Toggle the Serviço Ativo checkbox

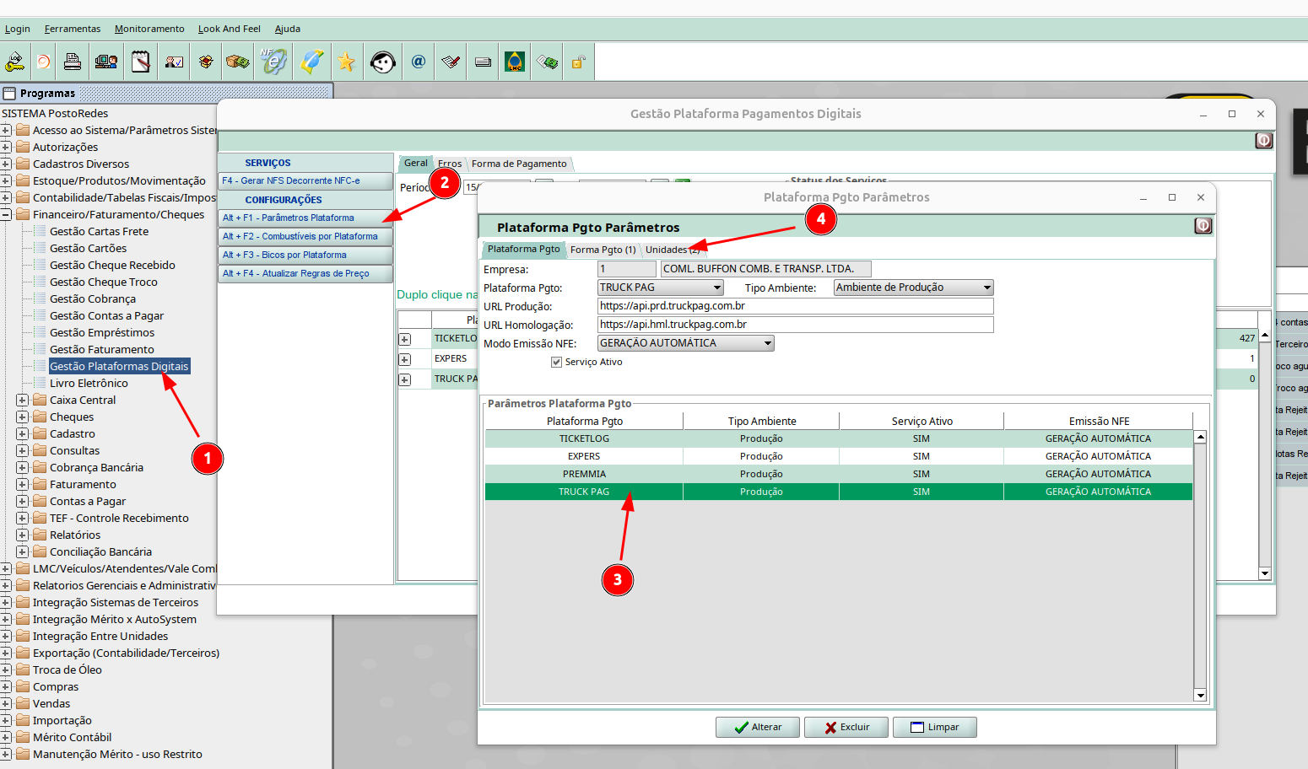[x=556, y=363]
